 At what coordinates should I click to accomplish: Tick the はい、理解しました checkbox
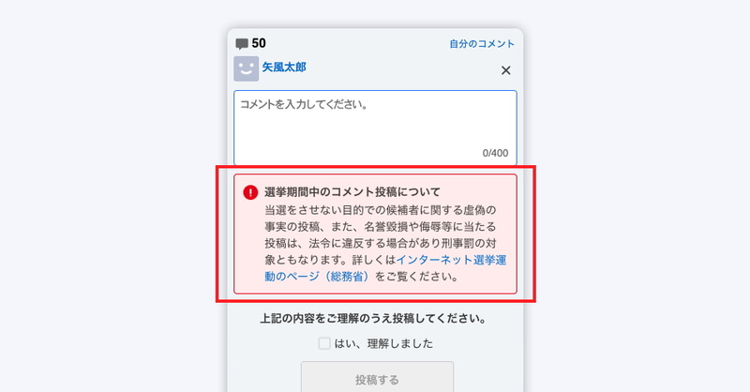[x=324, y=343]
